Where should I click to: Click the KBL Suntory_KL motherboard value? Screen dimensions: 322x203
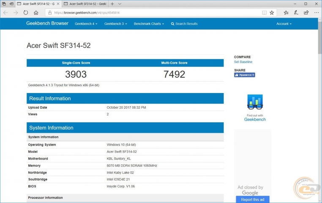[119, 159]
